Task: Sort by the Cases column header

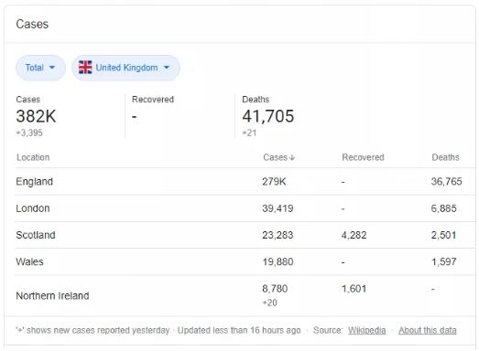Action: pyautogui.click(x=278, y=157)
